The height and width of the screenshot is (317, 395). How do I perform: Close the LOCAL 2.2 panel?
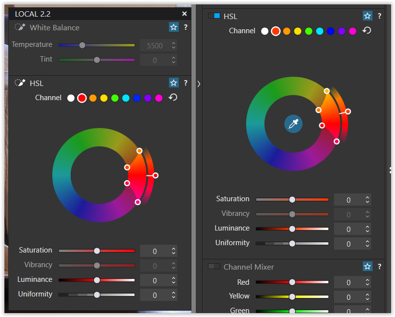pyautogui.click(x=184, y=14)
